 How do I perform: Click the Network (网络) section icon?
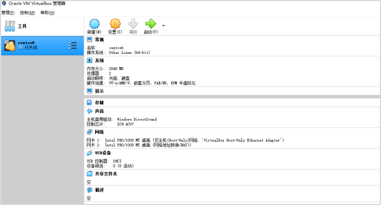(90, 132)
